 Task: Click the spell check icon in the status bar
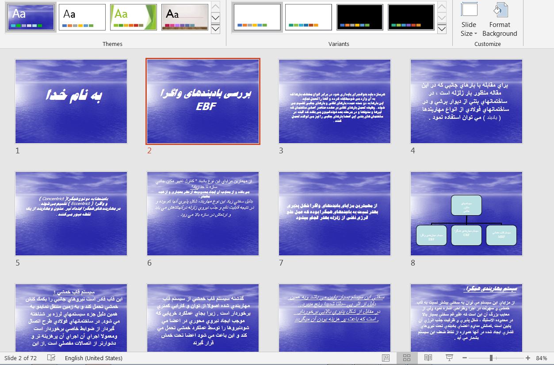[51, 358]
